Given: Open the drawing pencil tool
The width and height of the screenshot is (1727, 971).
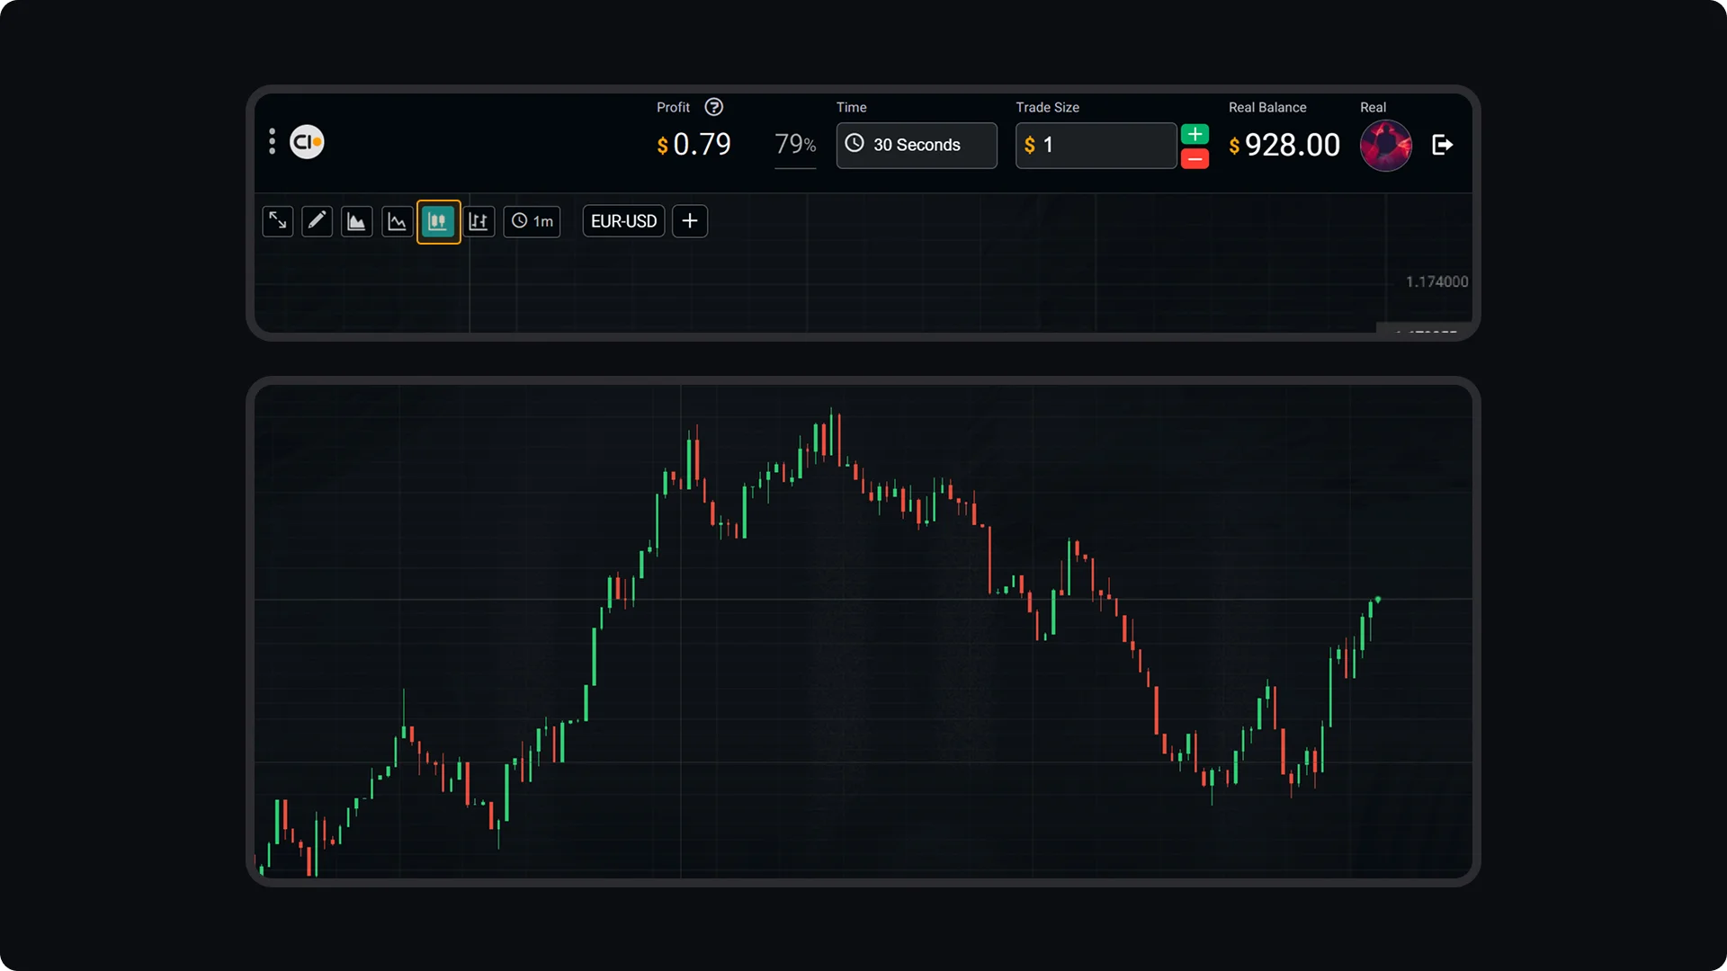Looking at the screenshot, I should 317,221.
